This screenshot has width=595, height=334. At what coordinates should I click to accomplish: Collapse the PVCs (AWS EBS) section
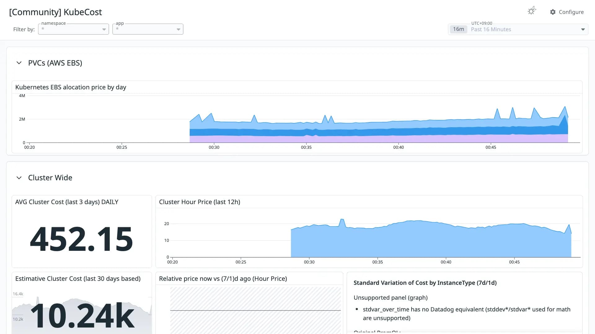coord(19,63)
